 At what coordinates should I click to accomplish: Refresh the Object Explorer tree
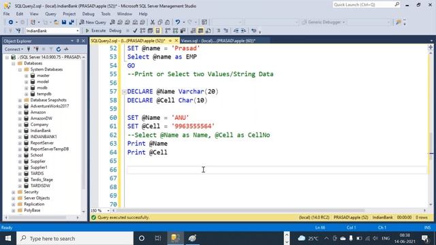(x=59, y=49)
